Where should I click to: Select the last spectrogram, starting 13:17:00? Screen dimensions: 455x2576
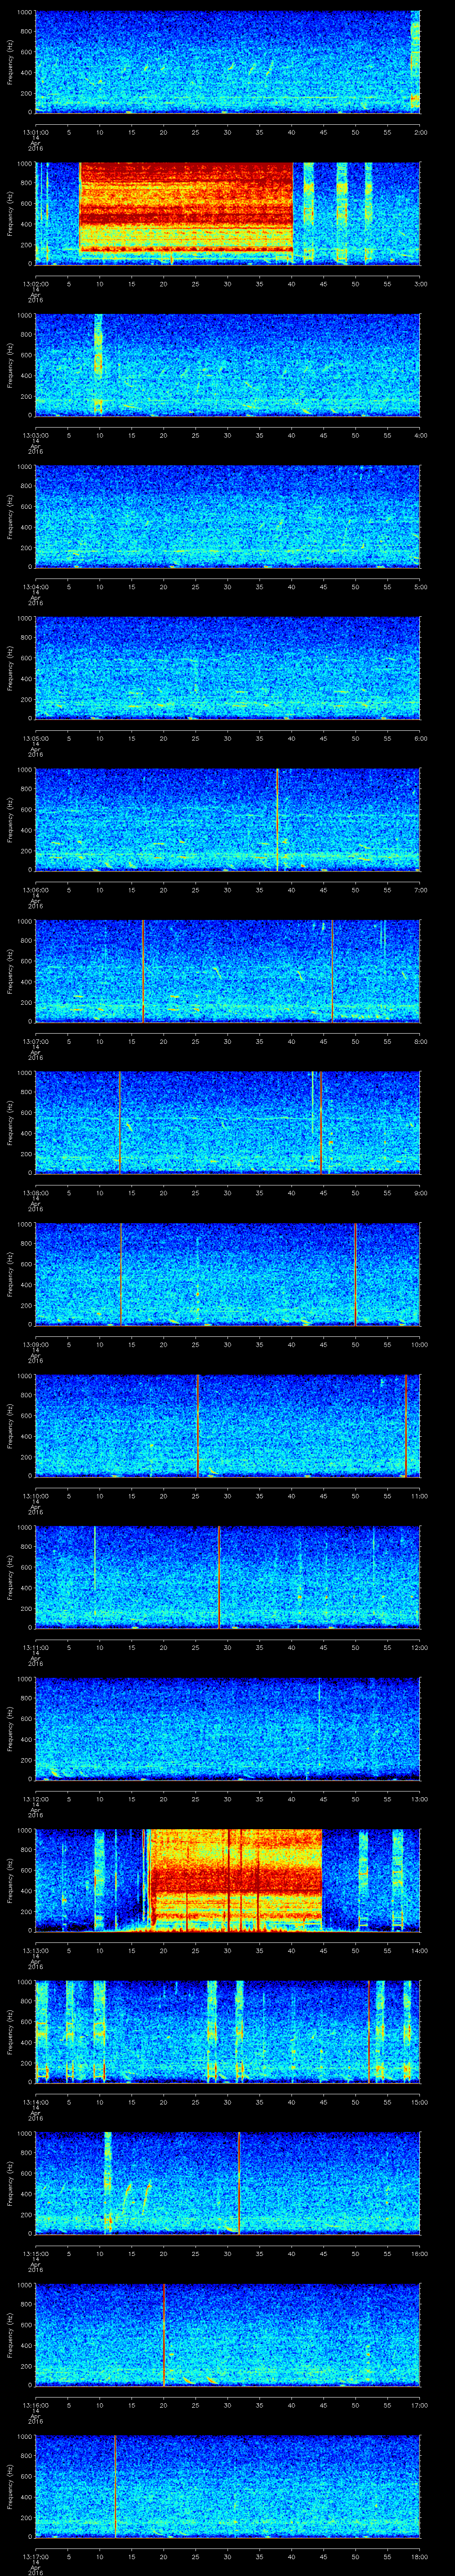pyautogui.click(x=228, y=2485)
